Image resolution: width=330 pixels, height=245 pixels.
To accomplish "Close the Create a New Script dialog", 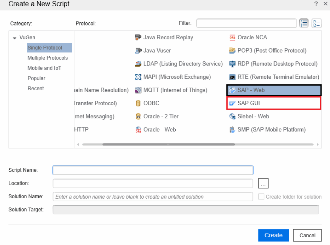I will (325, 4).
